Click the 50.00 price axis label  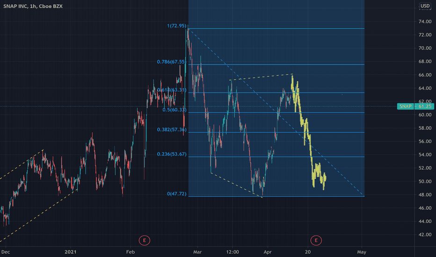coord(425,181)
